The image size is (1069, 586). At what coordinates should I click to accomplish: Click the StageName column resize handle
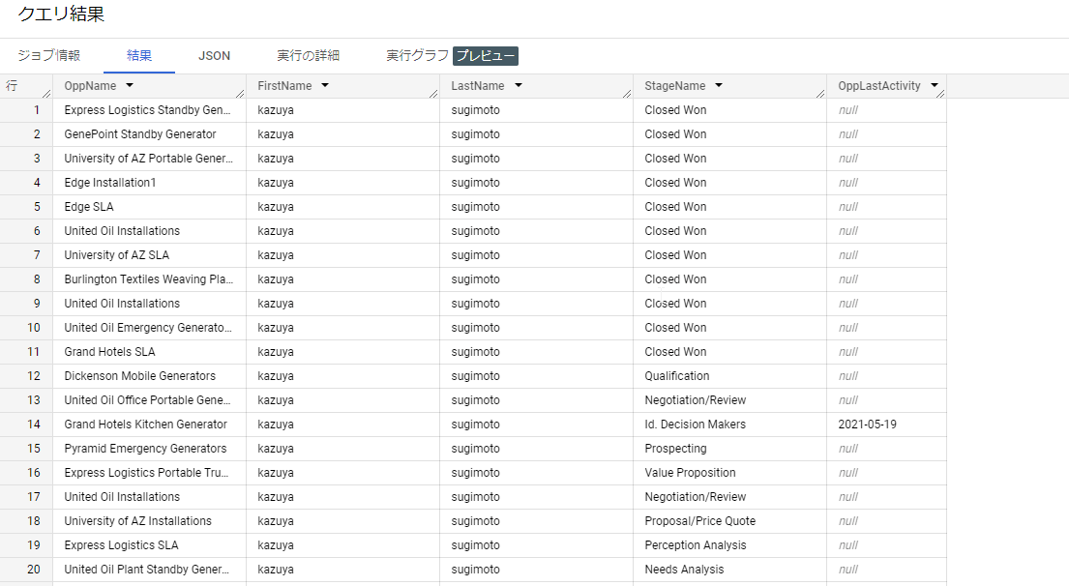coord(819,93)
